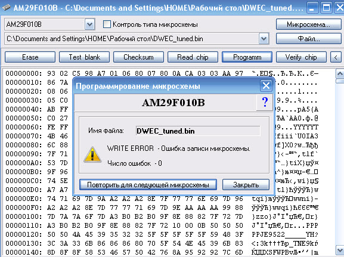Click the DWEC_tuned.bin file name field

point(198,131)
